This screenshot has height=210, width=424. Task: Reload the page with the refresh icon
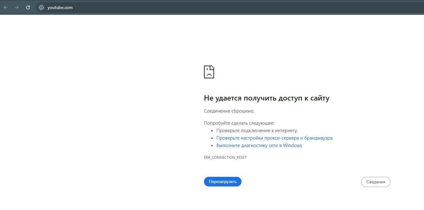tap(28, 7)
